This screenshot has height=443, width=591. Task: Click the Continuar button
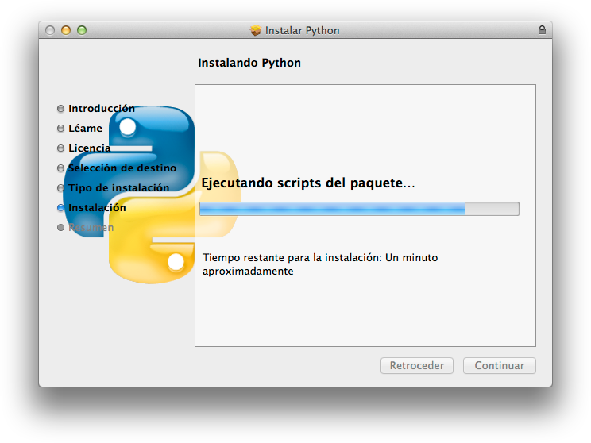point(500,365)
